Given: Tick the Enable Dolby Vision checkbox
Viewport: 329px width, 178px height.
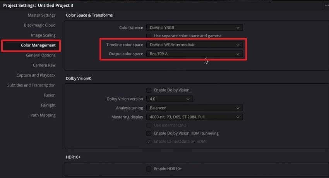Looking at the screenshot, I should pyautogui.click(x=149, y=90).
